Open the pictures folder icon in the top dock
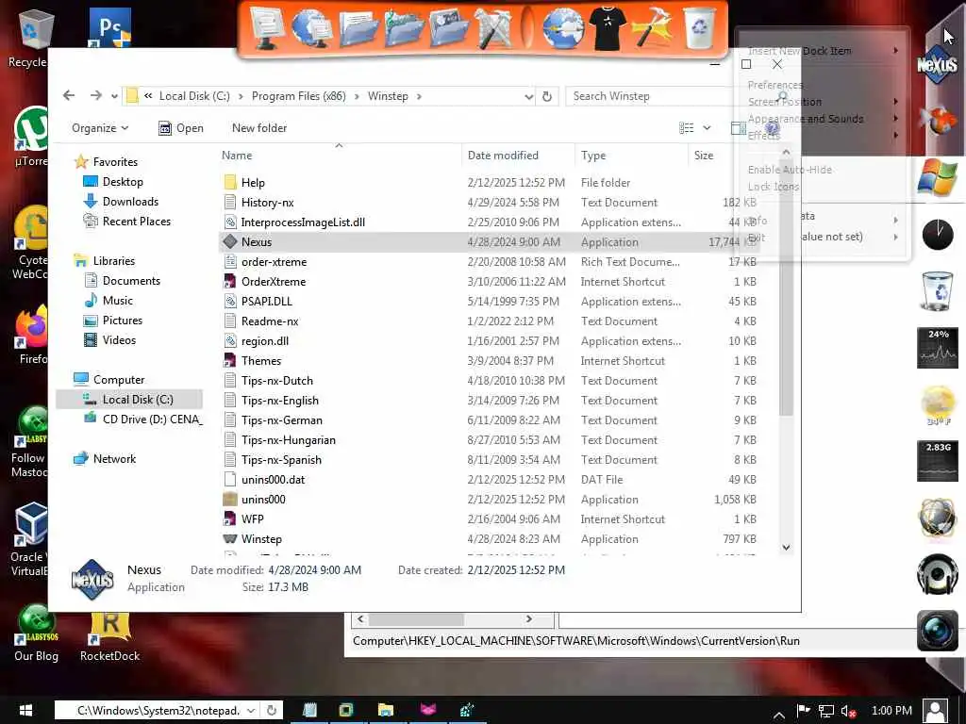This screenshot has width=966, height=724. pyautogui.click(x=448, y=27)
